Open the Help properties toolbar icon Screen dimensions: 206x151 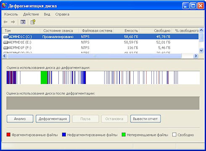coord(33,22)
